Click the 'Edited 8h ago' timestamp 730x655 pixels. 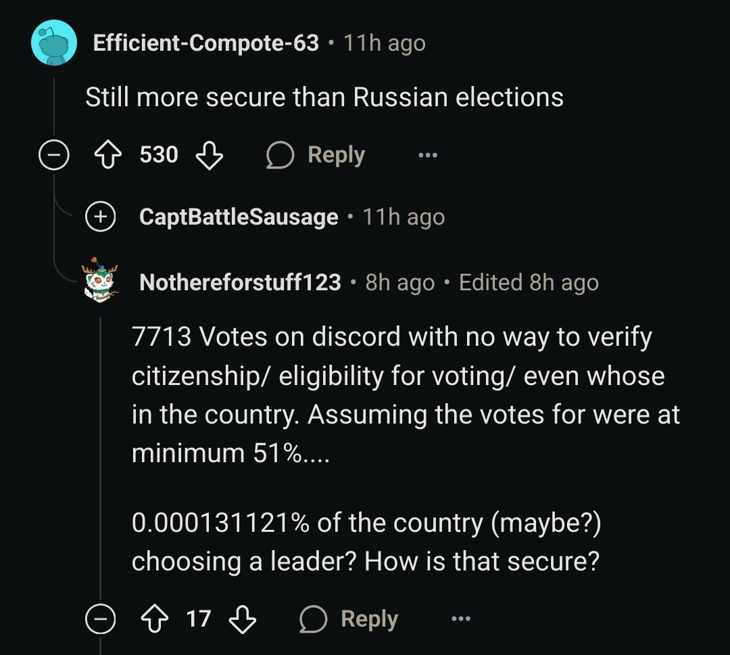529,282
